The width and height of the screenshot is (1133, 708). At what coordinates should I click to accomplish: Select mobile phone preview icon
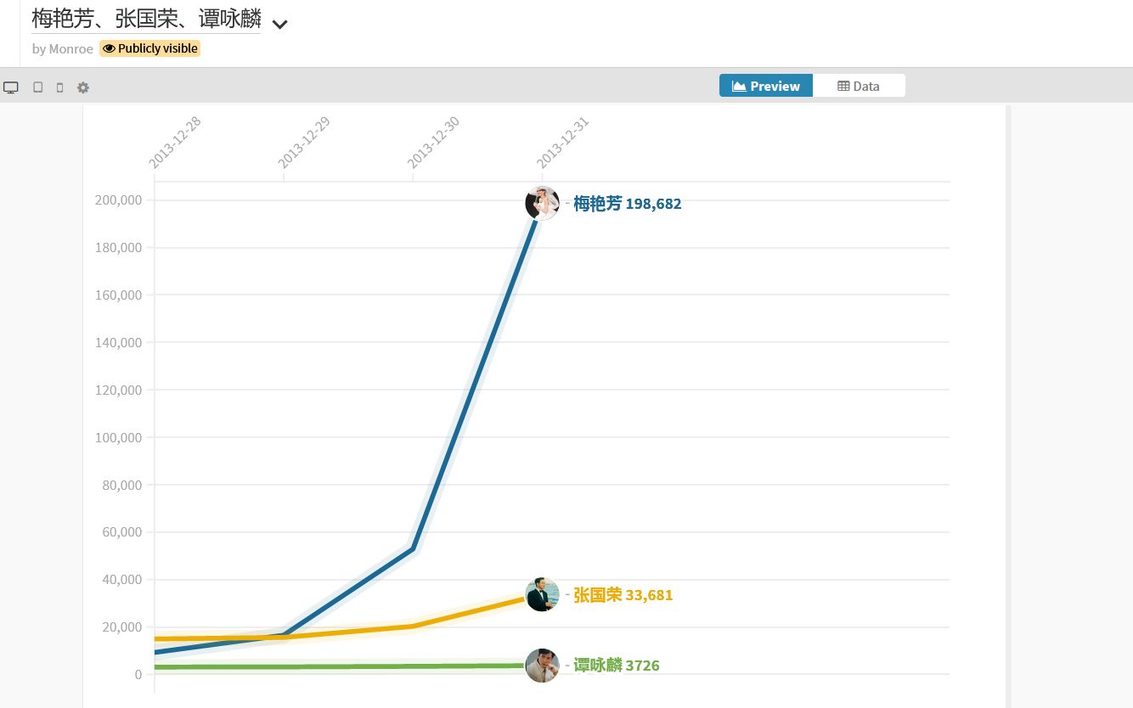pyautogui.click(x=59, y=87)
